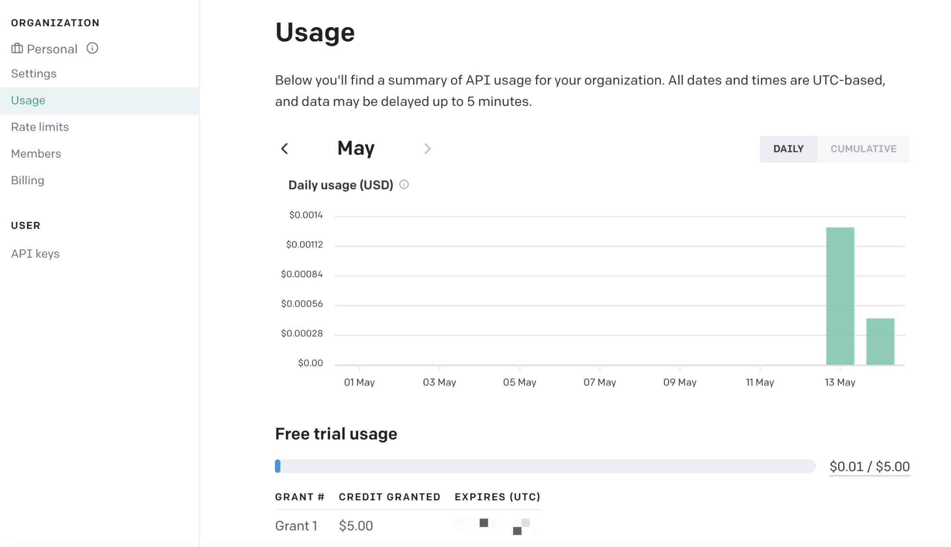Click the EXPIRES (UTC) column header
The width and height of the screenshot is (951, 547).
pos(498,497)
